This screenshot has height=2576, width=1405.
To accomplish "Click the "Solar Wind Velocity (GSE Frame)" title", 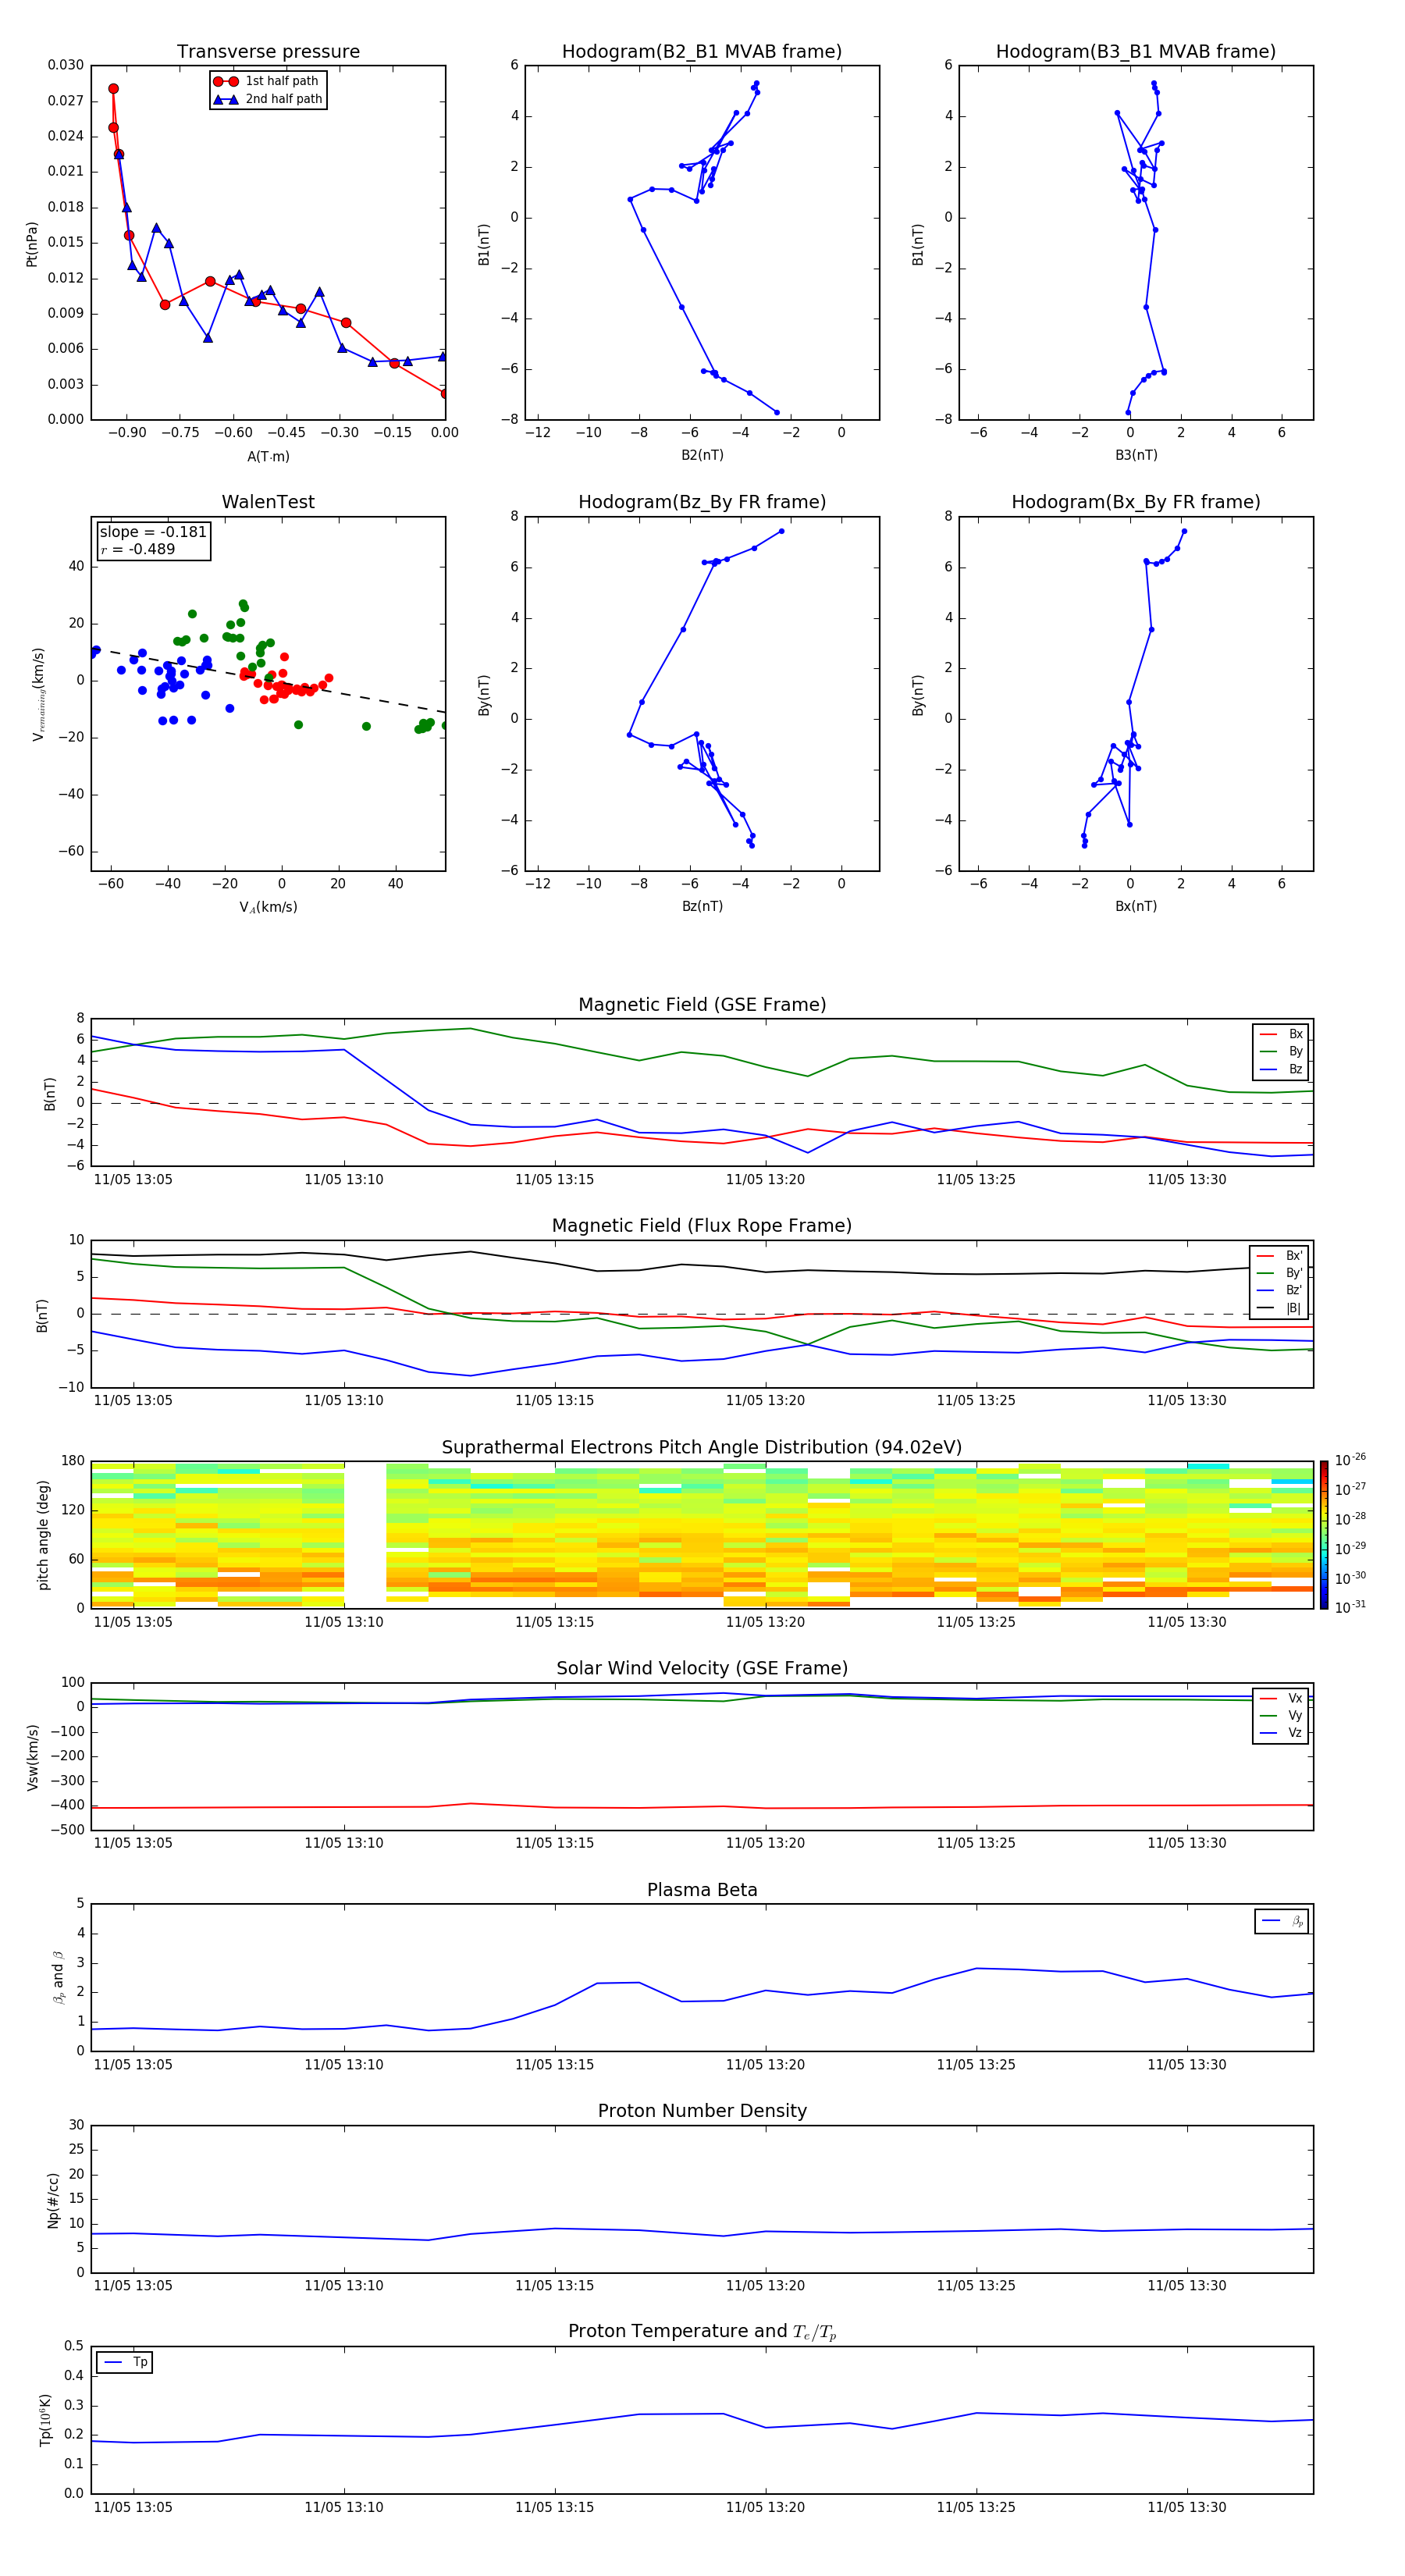I will click(x=702, y=1669).
